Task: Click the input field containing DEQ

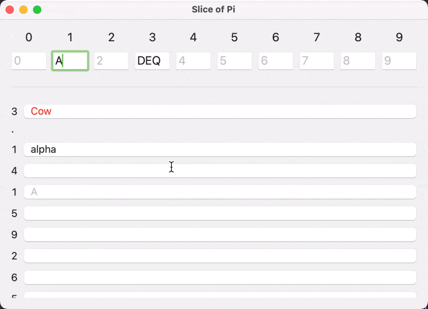Action: [152, 61]
